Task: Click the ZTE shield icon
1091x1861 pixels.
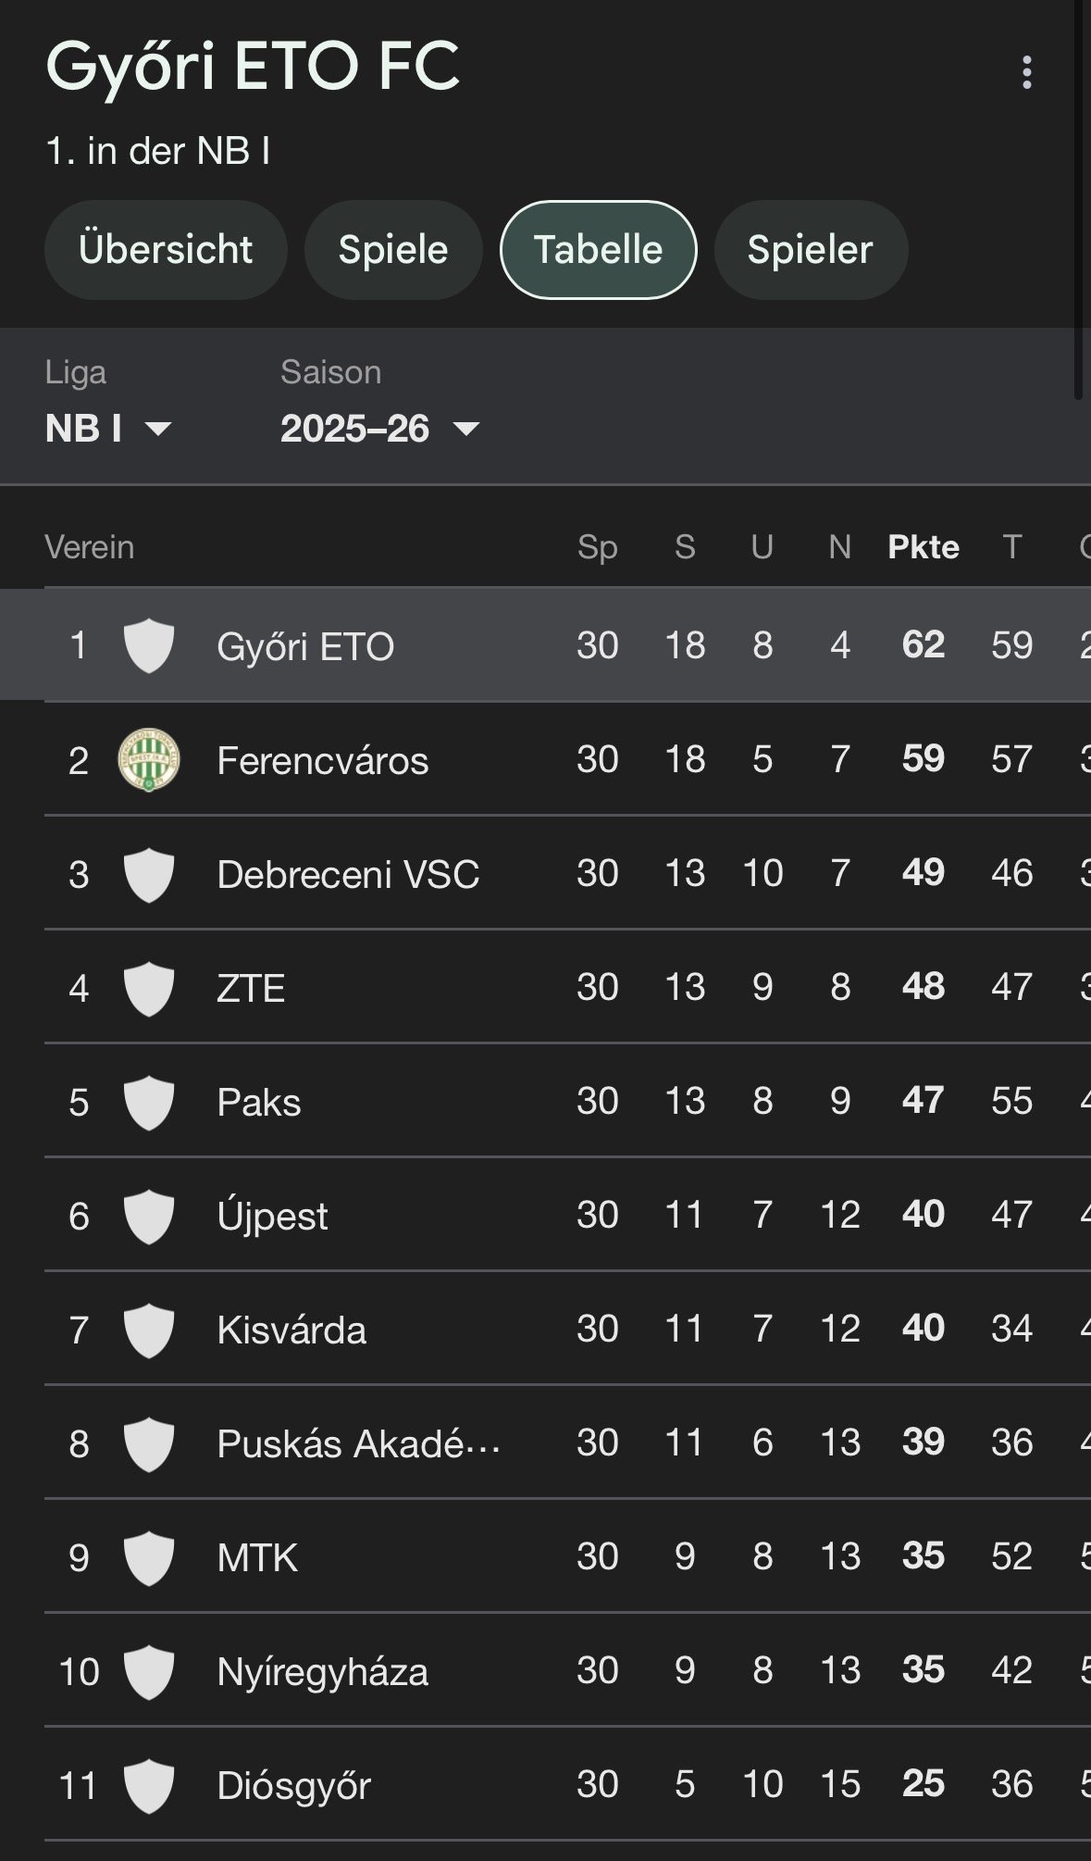Action: click(149, 988)
